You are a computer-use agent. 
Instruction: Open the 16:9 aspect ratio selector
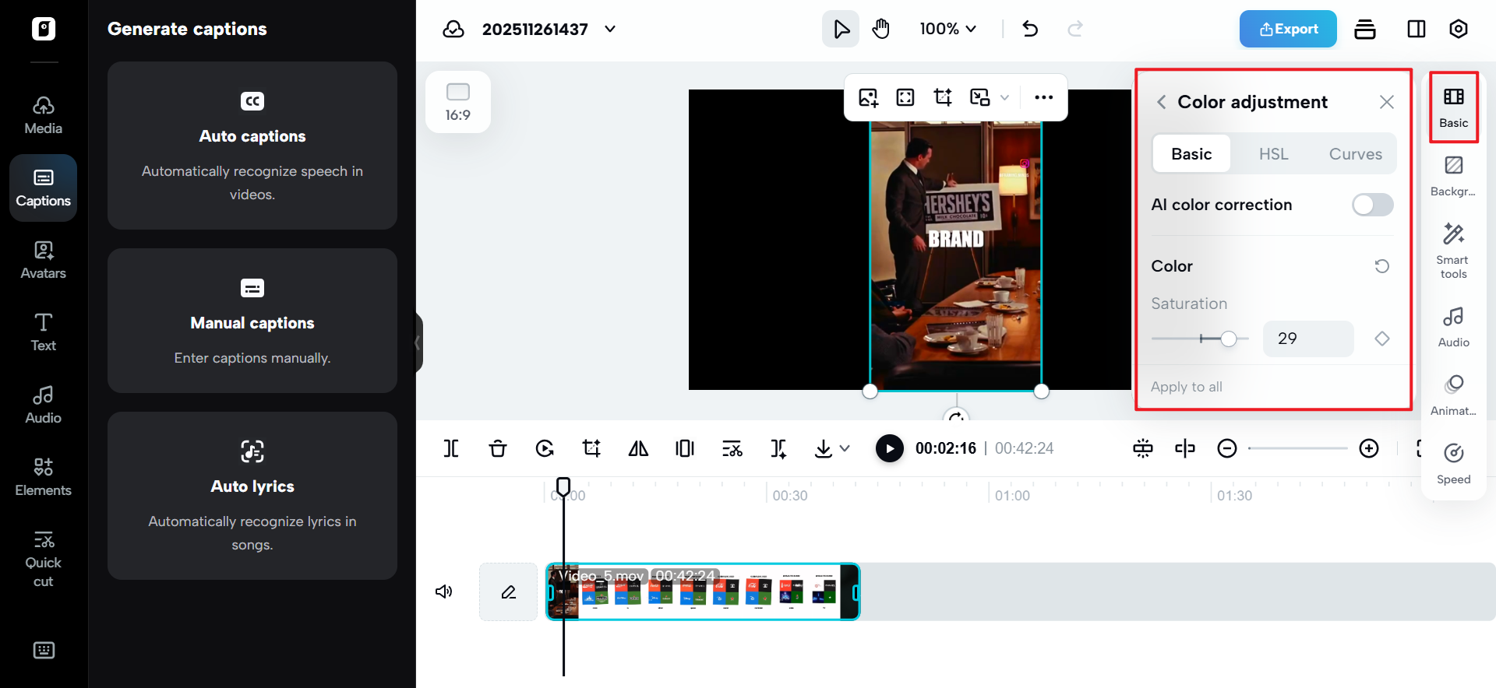458,102
